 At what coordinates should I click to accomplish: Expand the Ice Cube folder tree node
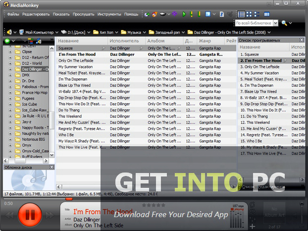(x=10, y=105)
